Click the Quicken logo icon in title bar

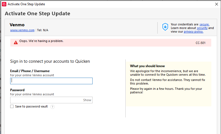(4, 4)
